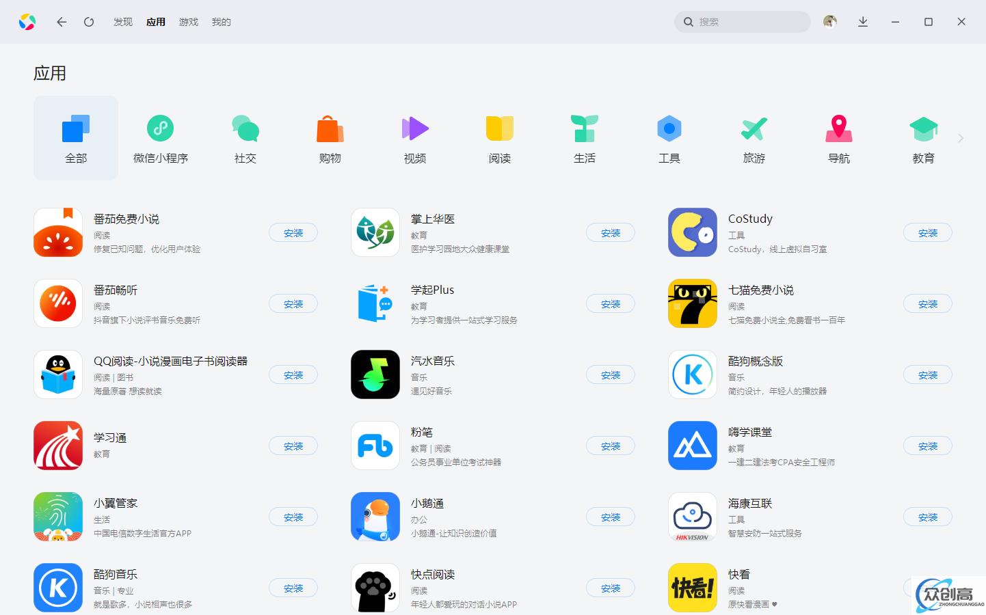This screenshot has width=986, height=615.
Task: Install 酷狗概念版
Action: [928, 375]
